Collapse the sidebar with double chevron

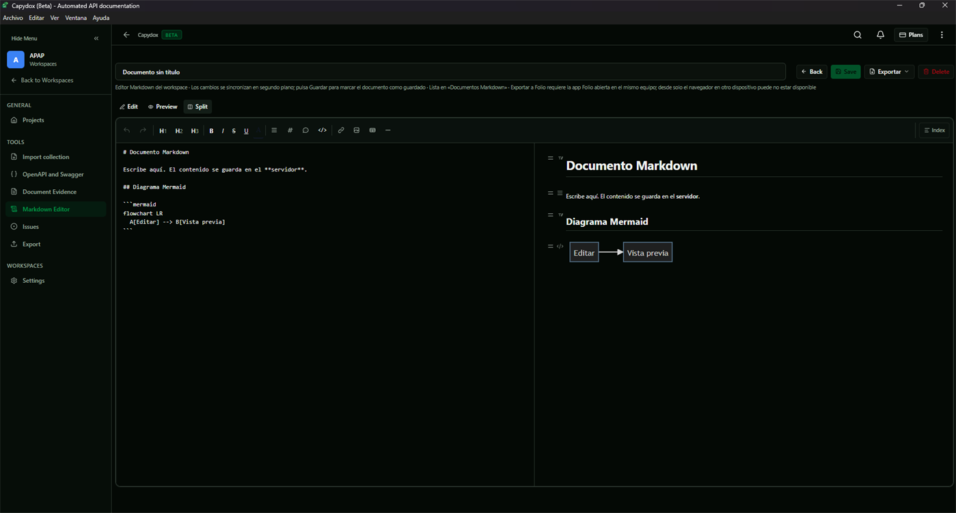tap(96, 38)
